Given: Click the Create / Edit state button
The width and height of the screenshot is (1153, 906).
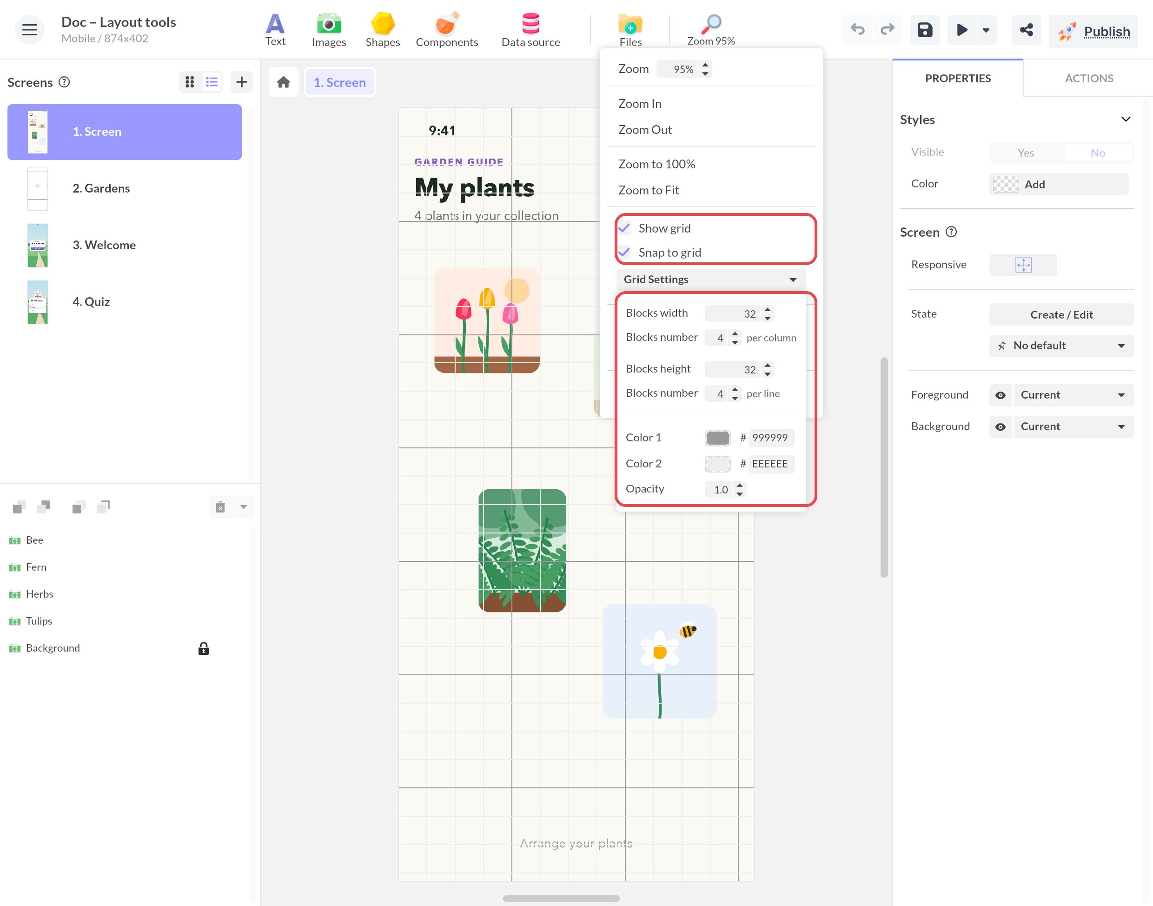Looking at the screenshot, I should click(1061, 314).
